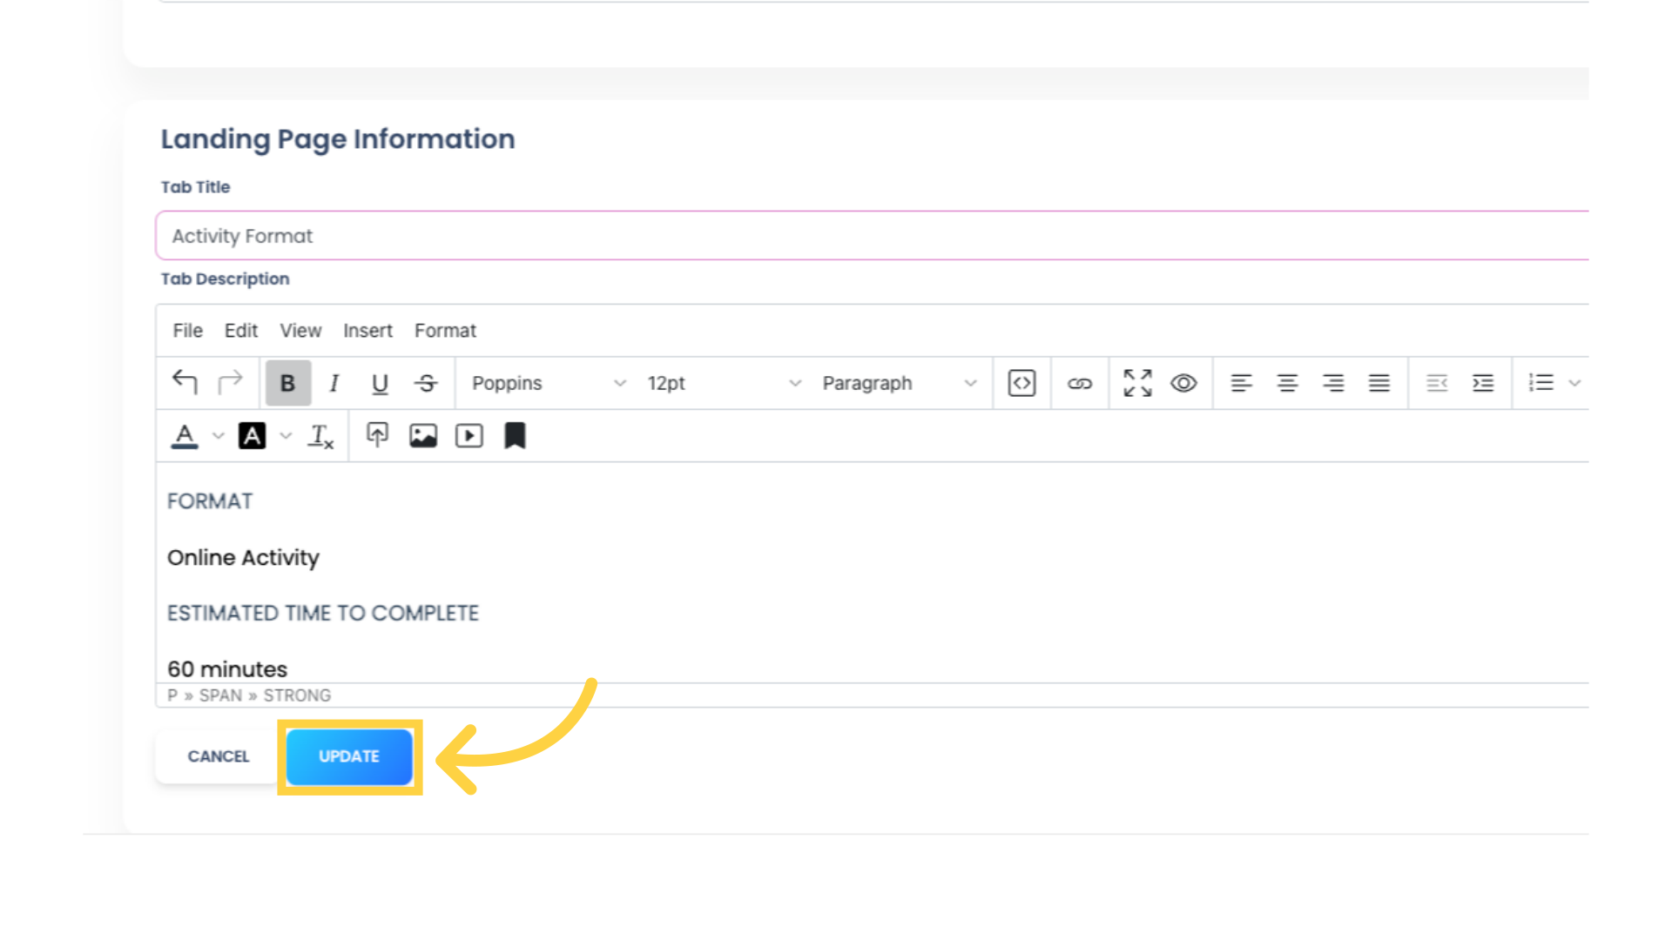Viewport: 1672px width, 940px height.
Task: Open the Format menu
Action: pos(446,331)
